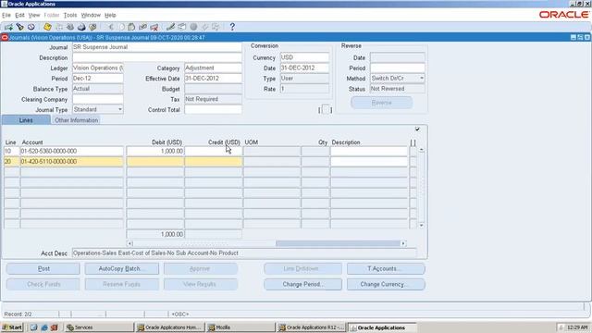This screenshot has width=592, height=333.
Task: Click the Next Step toolbar icon
Action: tap(59, 27)
